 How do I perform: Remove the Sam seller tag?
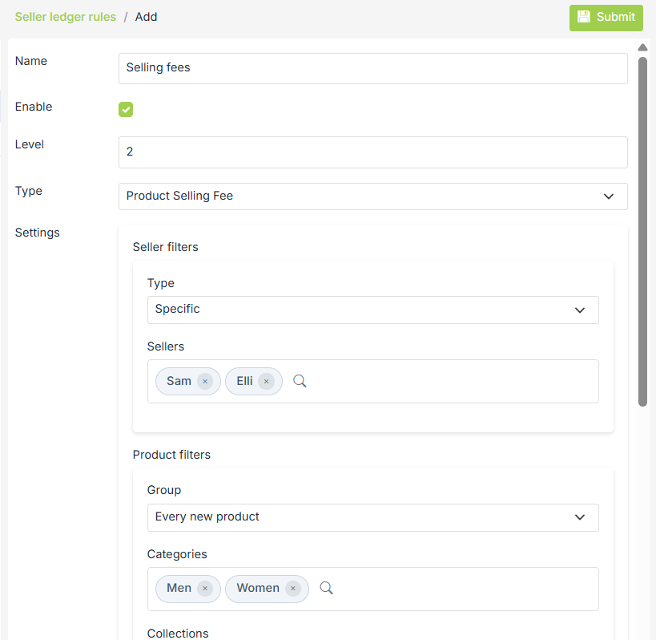click(x=205, y=382)
